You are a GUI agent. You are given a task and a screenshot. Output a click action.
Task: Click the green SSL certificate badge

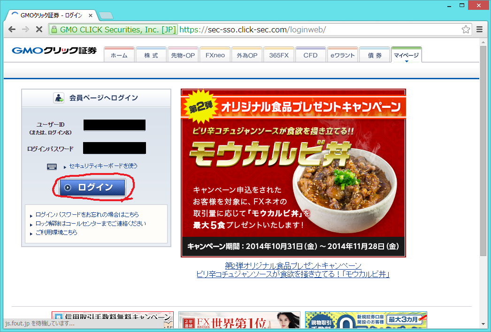pyautogui.click(x=113, y=30)
